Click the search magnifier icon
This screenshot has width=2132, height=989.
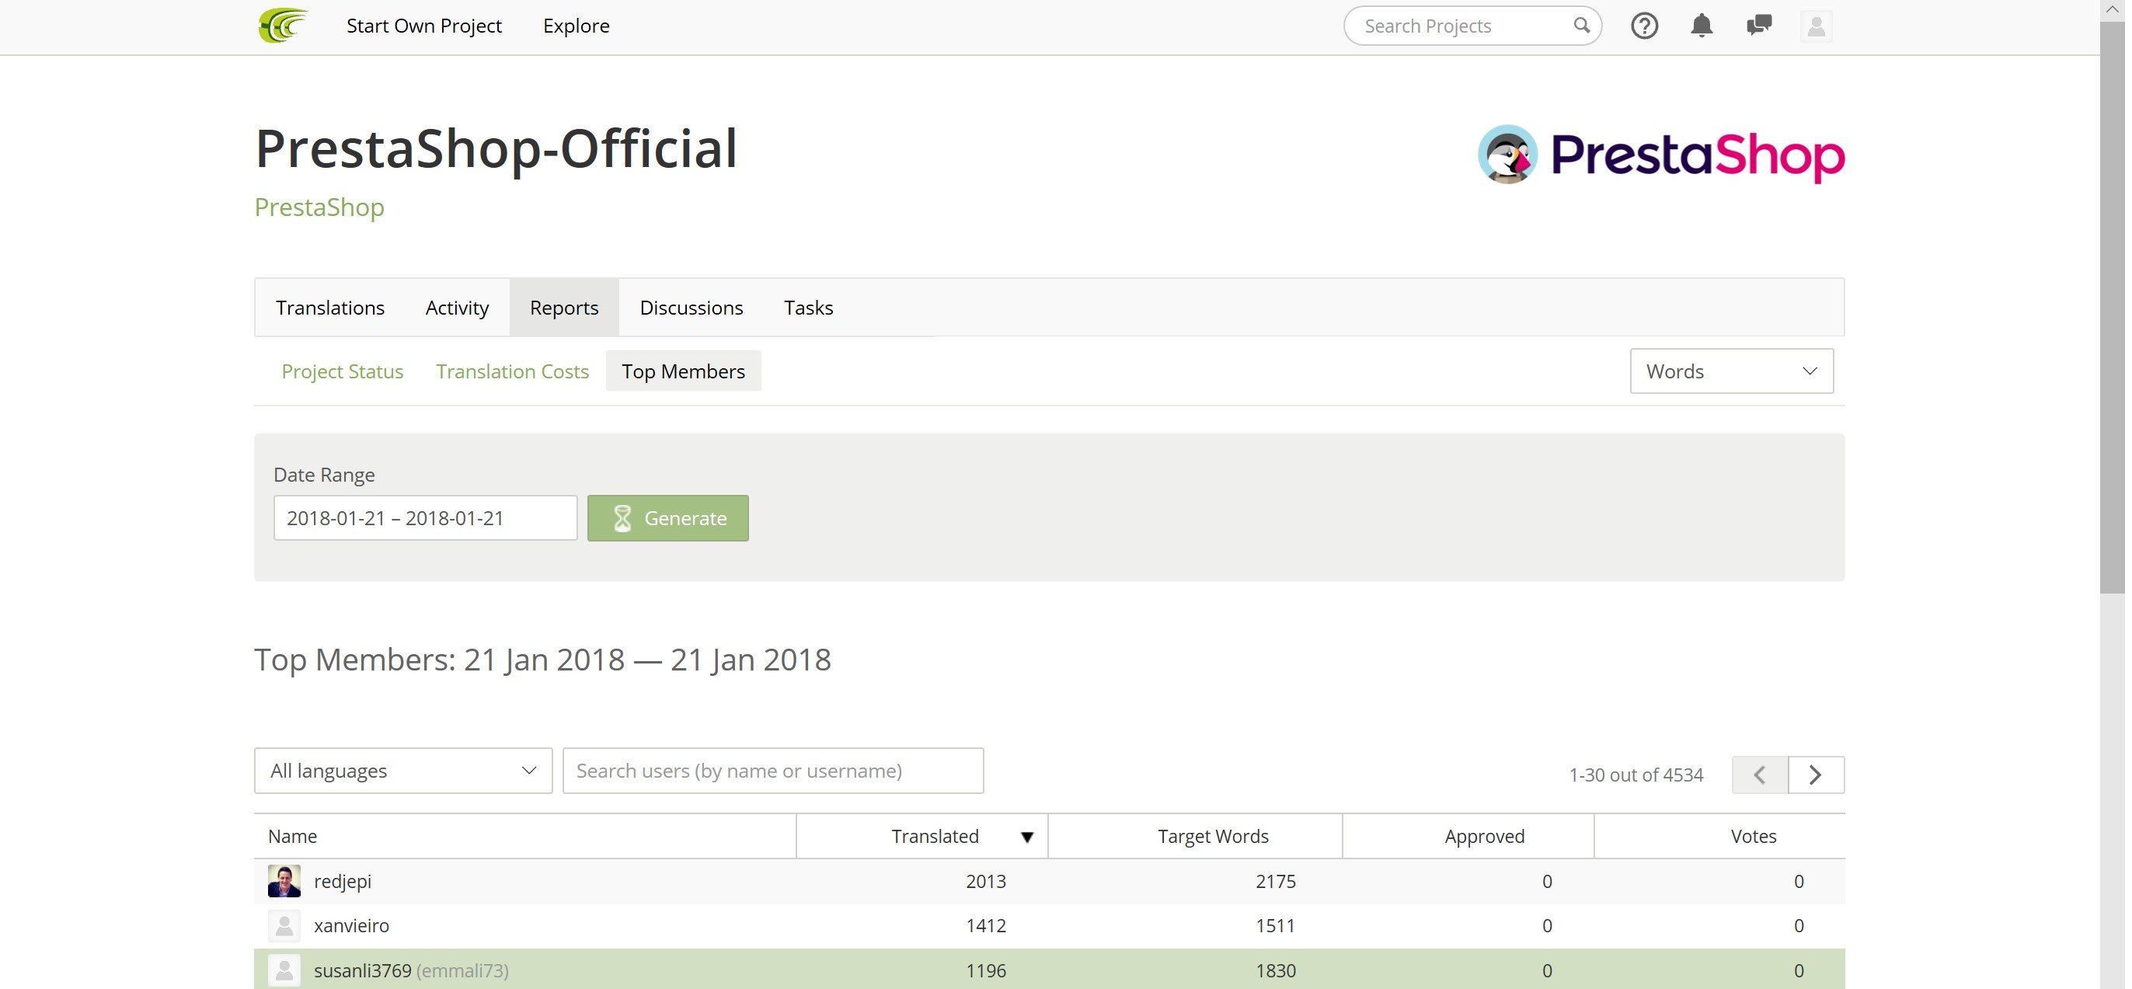tap(1581, 26)
